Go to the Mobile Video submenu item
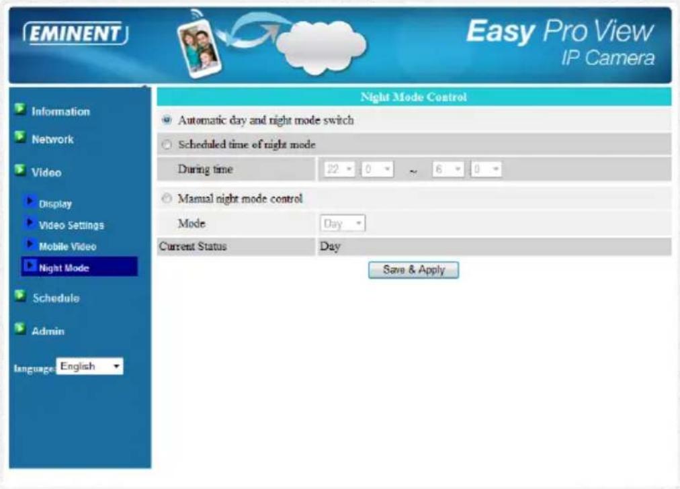 point(68,247)
